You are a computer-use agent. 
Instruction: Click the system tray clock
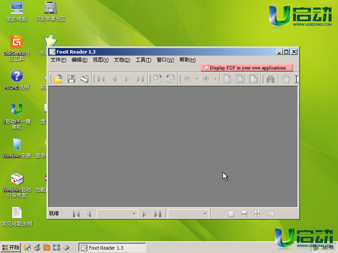click(328, 248)
